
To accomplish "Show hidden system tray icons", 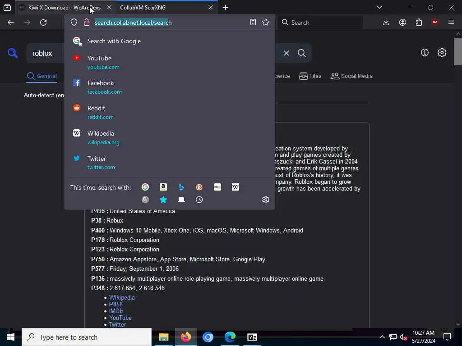I will coord(382,337).
